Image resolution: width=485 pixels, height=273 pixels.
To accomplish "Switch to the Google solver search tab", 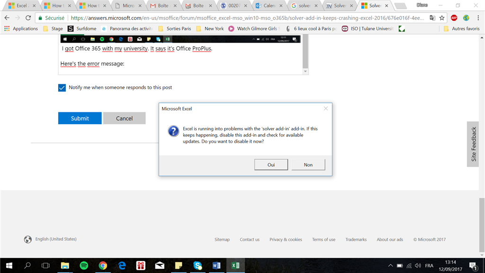I will [304, 6].
